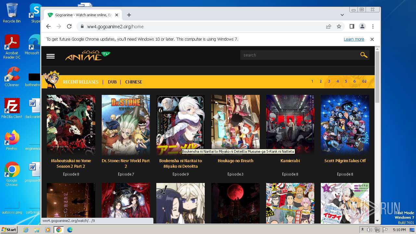Click Houkago no Breath title link
The width and height of the screenshot is (416, 234).
tap(235, 161)
